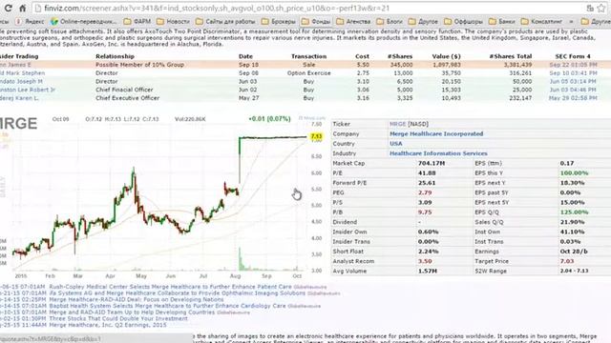Click the Inst Own value 41.10%
The height and width of the screenshot is (343, 611).
pyautogui.click(x=572, y=232)
